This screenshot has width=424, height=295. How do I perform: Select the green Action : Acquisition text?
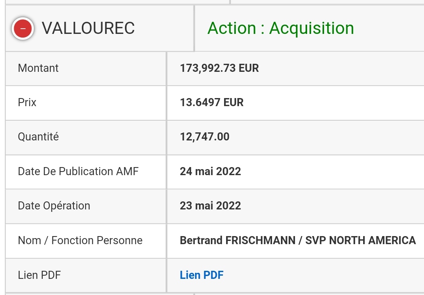[281, 28]
